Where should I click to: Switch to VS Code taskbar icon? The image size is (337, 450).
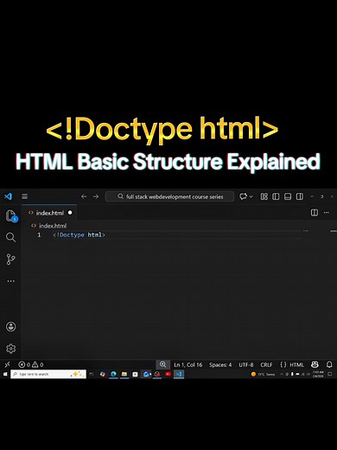pos(179,374)
